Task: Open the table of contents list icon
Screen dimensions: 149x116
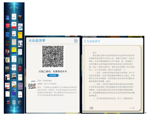Action: point(91,108)
